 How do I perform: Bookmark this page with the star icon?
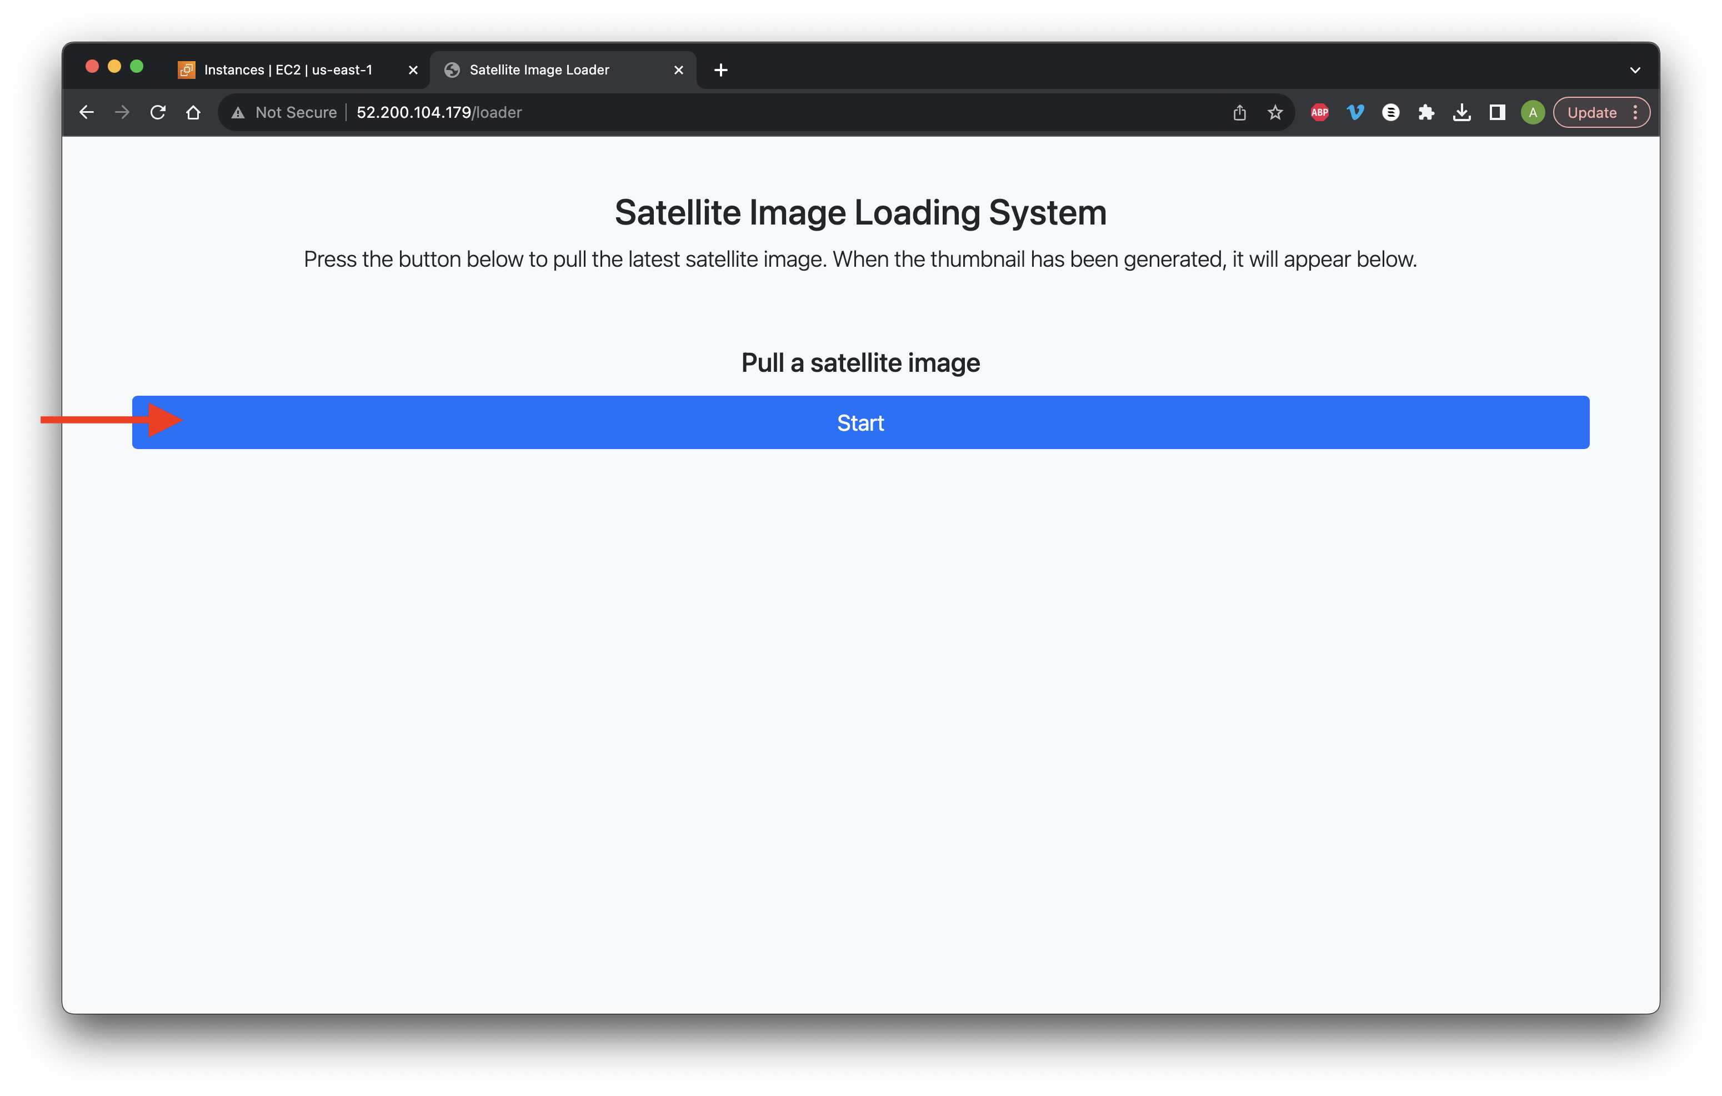(1275, 112)
